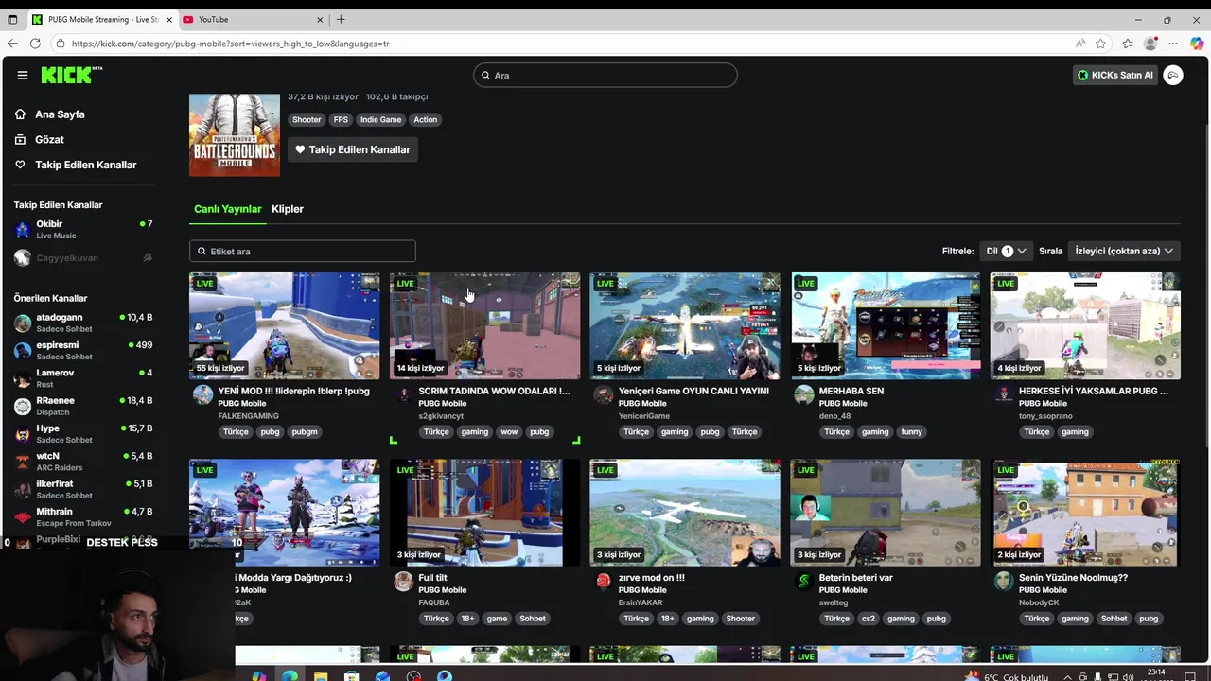The height and width of the screenshot is (681, 1211).
Task: Open Okibir channel in followed list
Action: click(x=83, y=230)
